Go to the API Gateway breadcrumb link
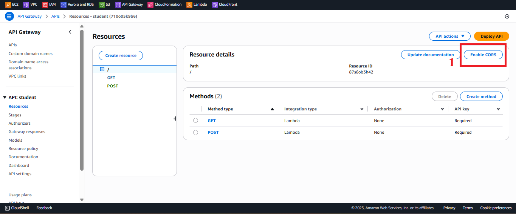 click(30, 16)
